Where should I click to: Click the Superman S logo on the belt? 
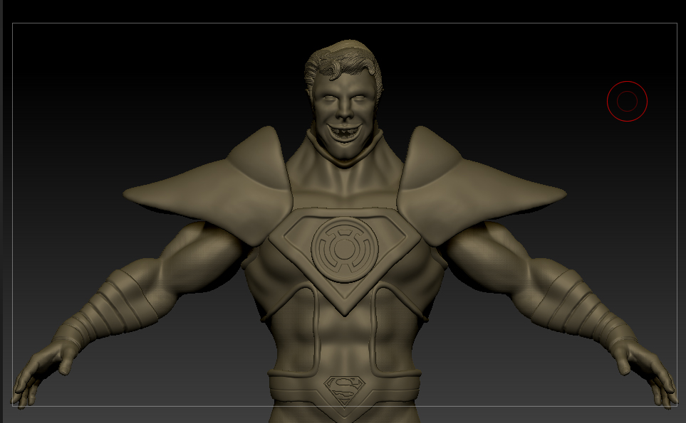pos(345,391)
